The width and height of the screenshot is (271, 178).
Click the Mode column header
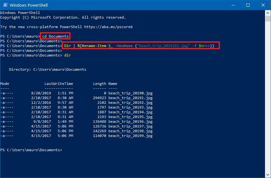(x=5, y=84)
